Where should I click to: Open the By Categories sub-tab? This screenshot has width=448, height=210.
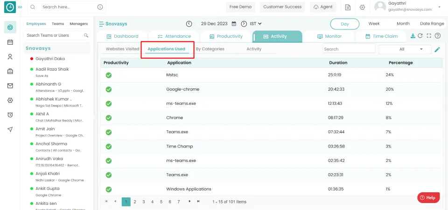[x=210, y=49]
